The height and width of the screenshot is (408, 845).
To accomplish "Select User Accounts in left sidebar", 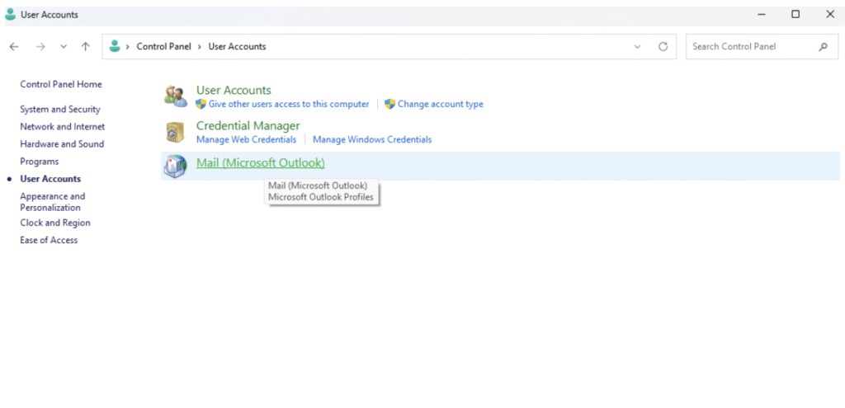I will (x=50, y=179).
